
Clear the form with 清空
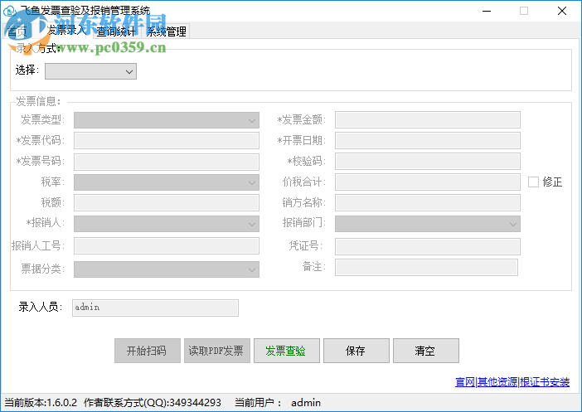[x=426, y=351]
